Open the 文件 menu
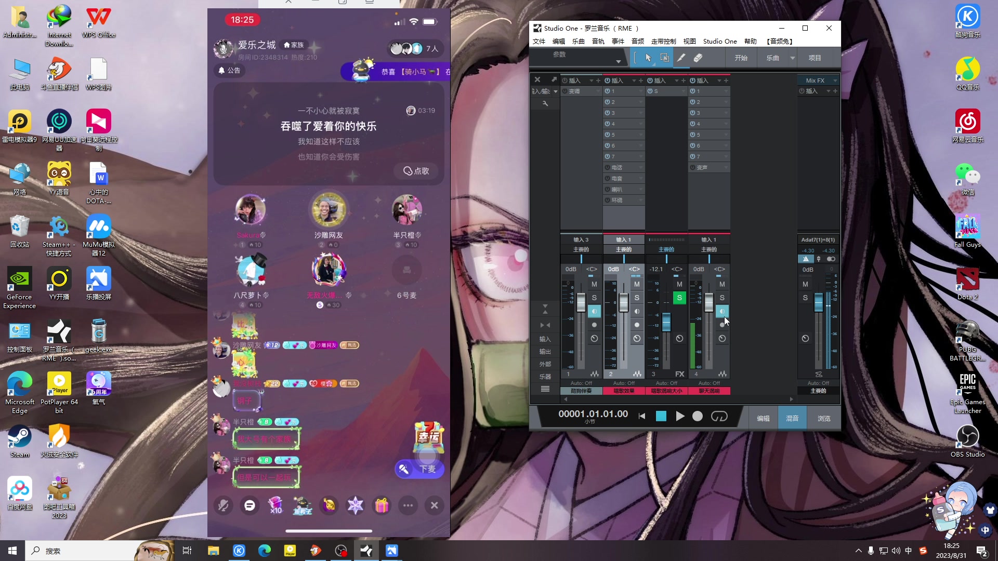The image size is (998, 561). (x=539, y=42)
